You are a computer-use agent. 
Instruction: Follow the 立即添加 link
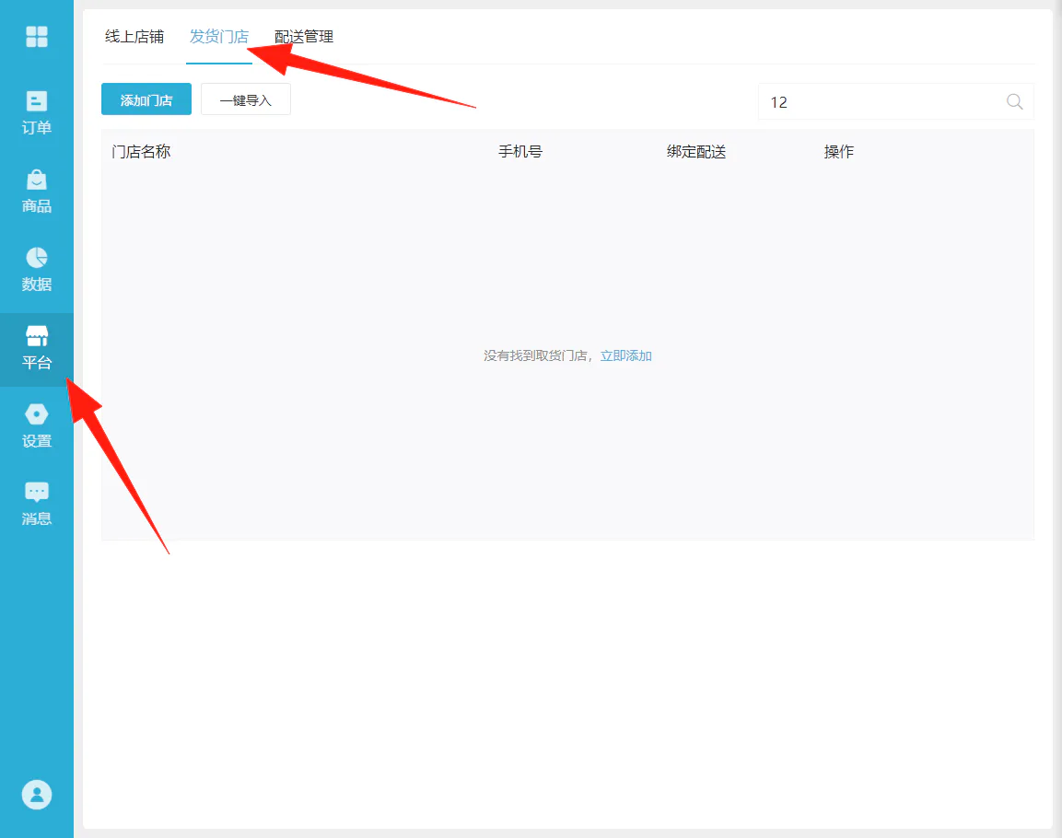(x=625, y=355)
